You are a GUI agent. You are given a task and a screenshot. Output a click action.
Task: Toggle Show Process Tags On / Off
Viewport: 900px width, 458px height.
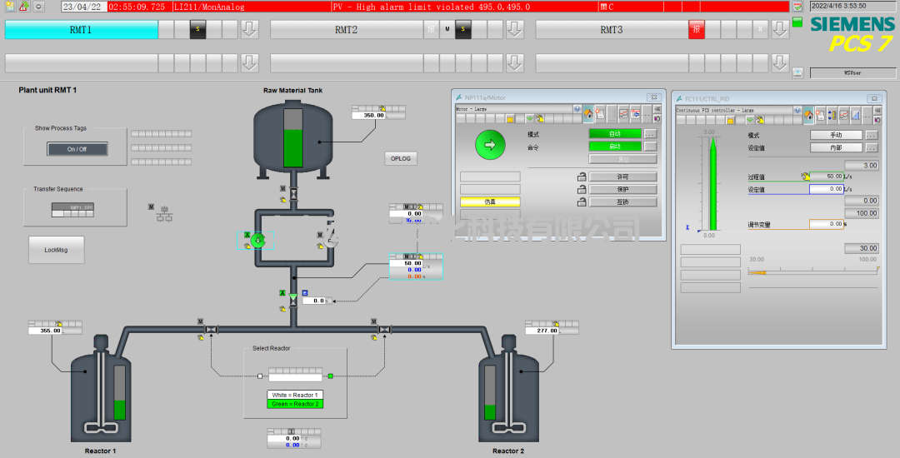tap(77, 149)
